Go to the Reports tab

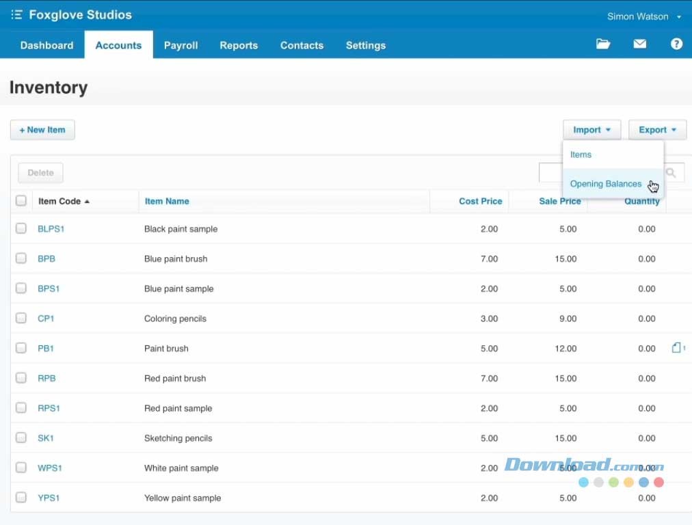pos(239,45)
